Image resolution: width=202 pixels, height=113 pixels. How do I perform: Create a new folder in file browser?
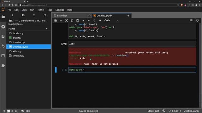pyautogui.click(x=23, y=15)
